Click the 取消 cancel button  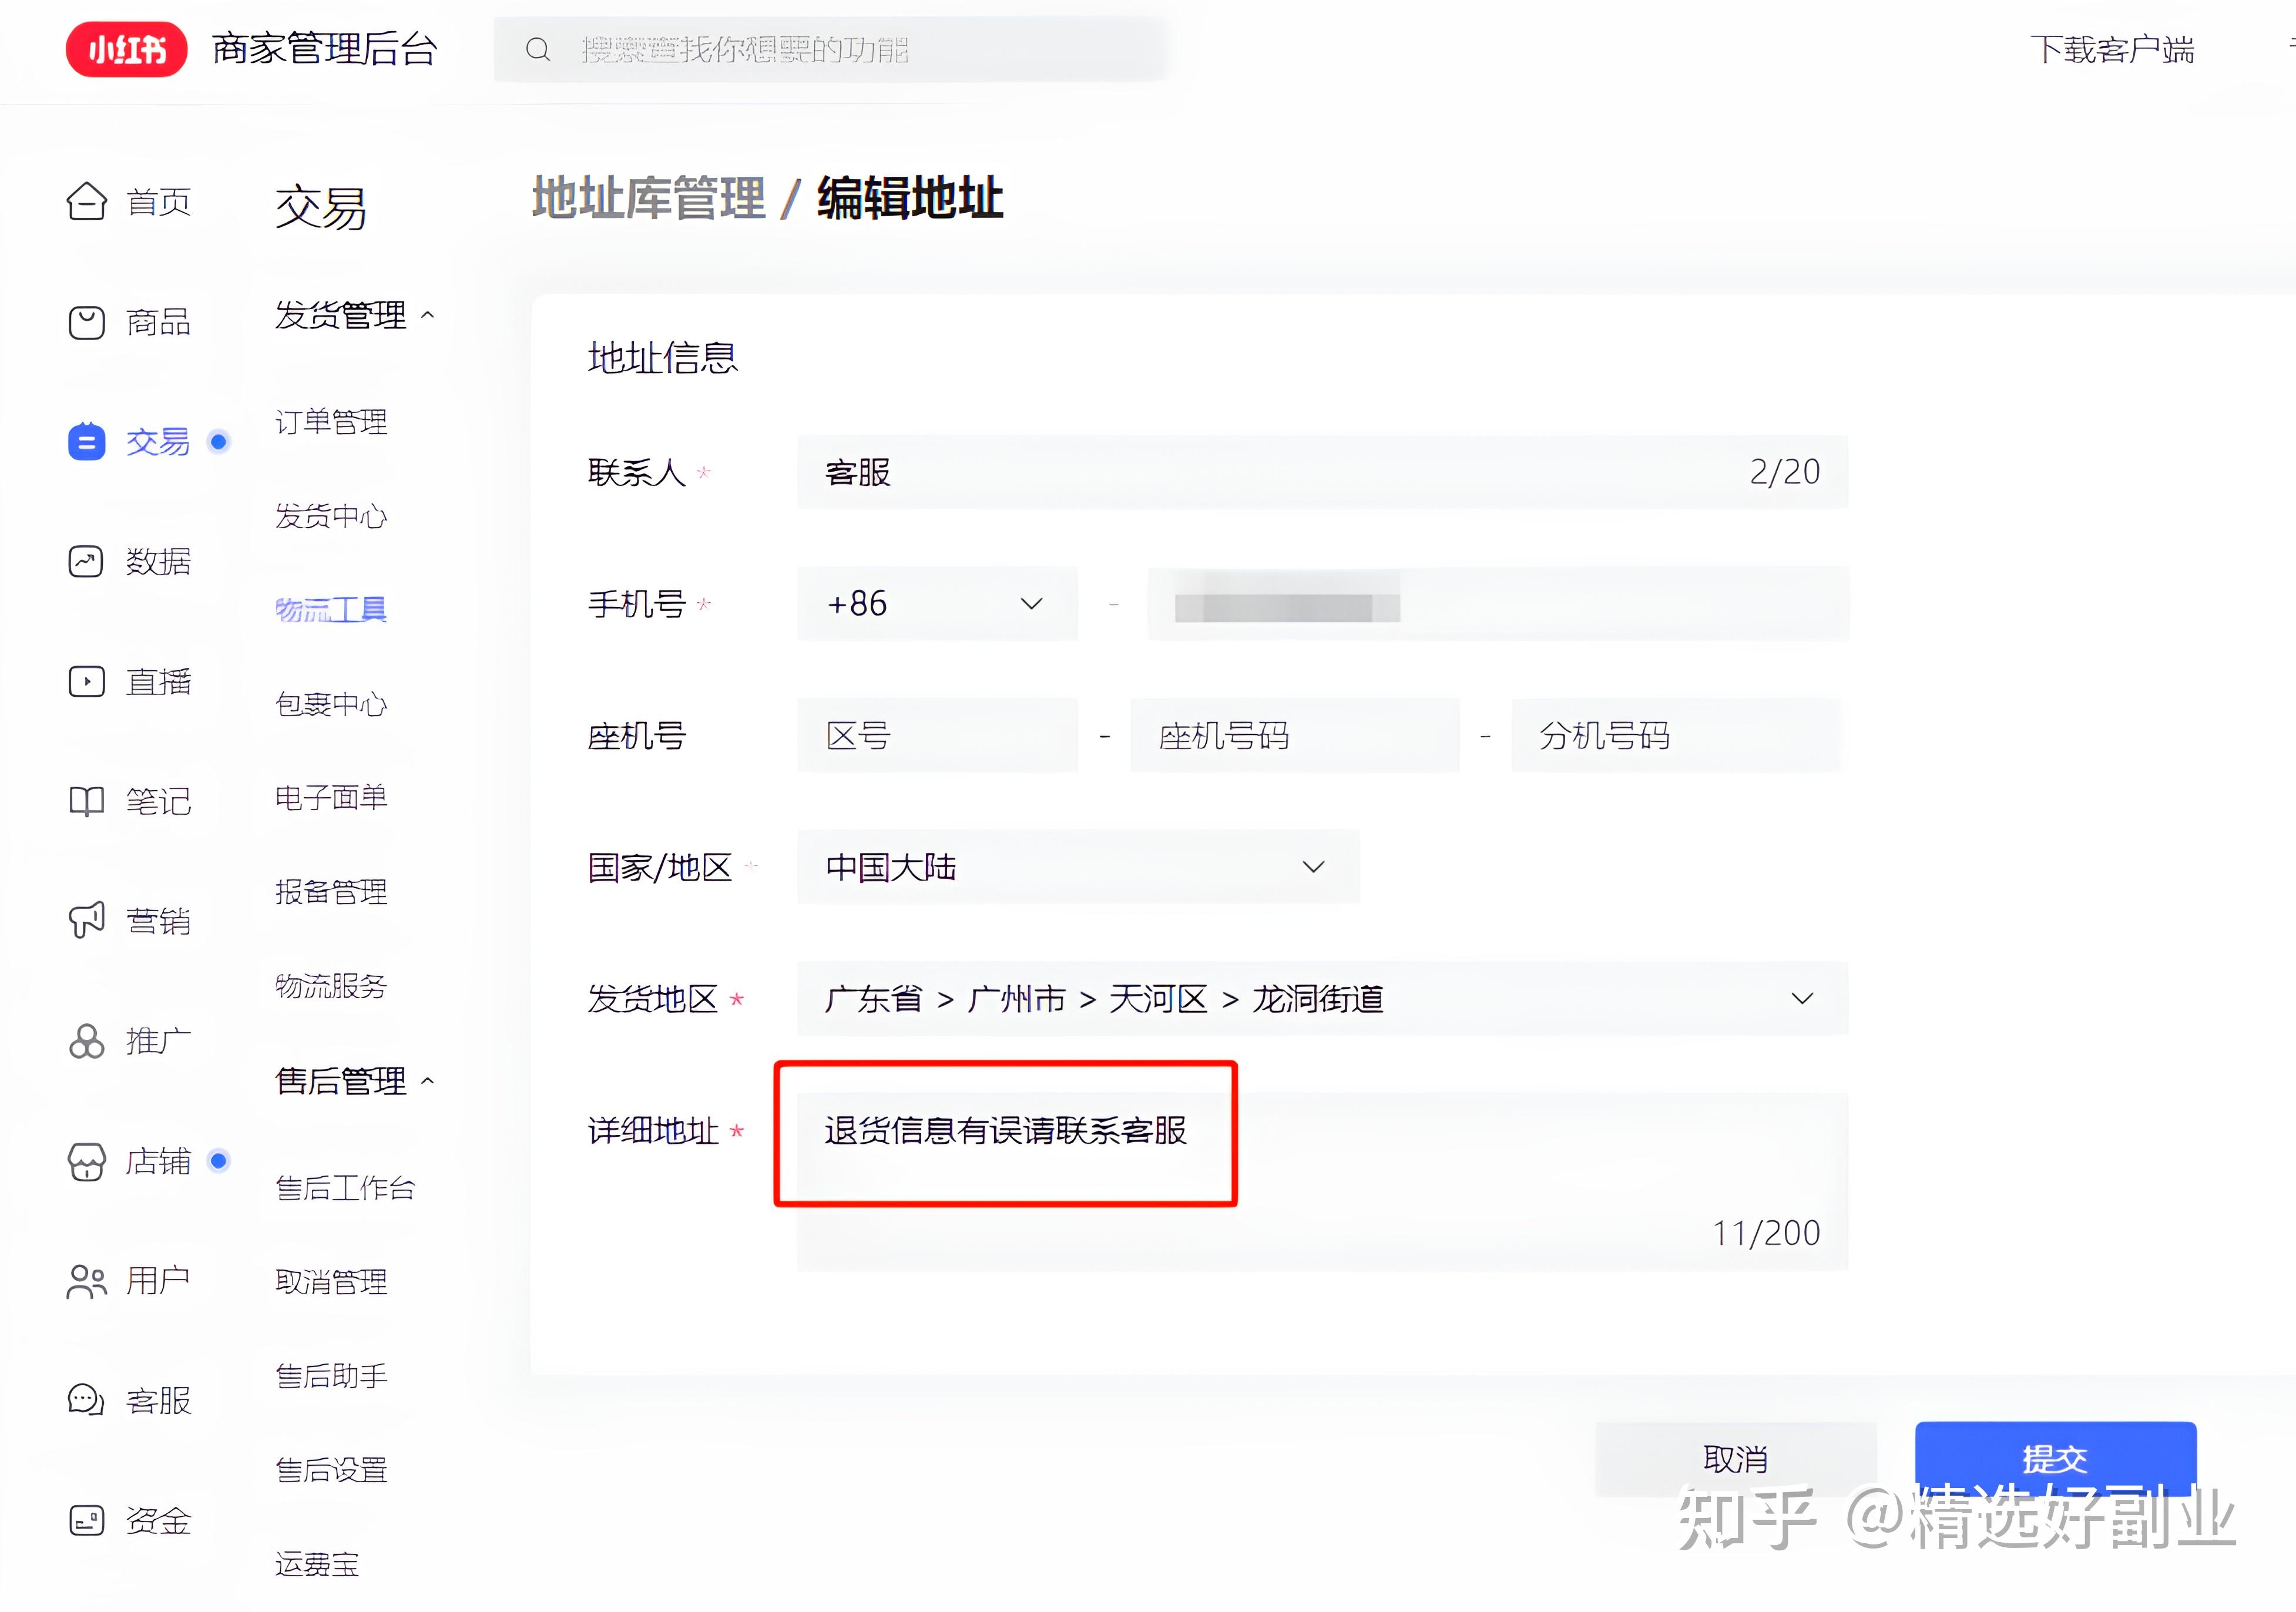1736,1459
